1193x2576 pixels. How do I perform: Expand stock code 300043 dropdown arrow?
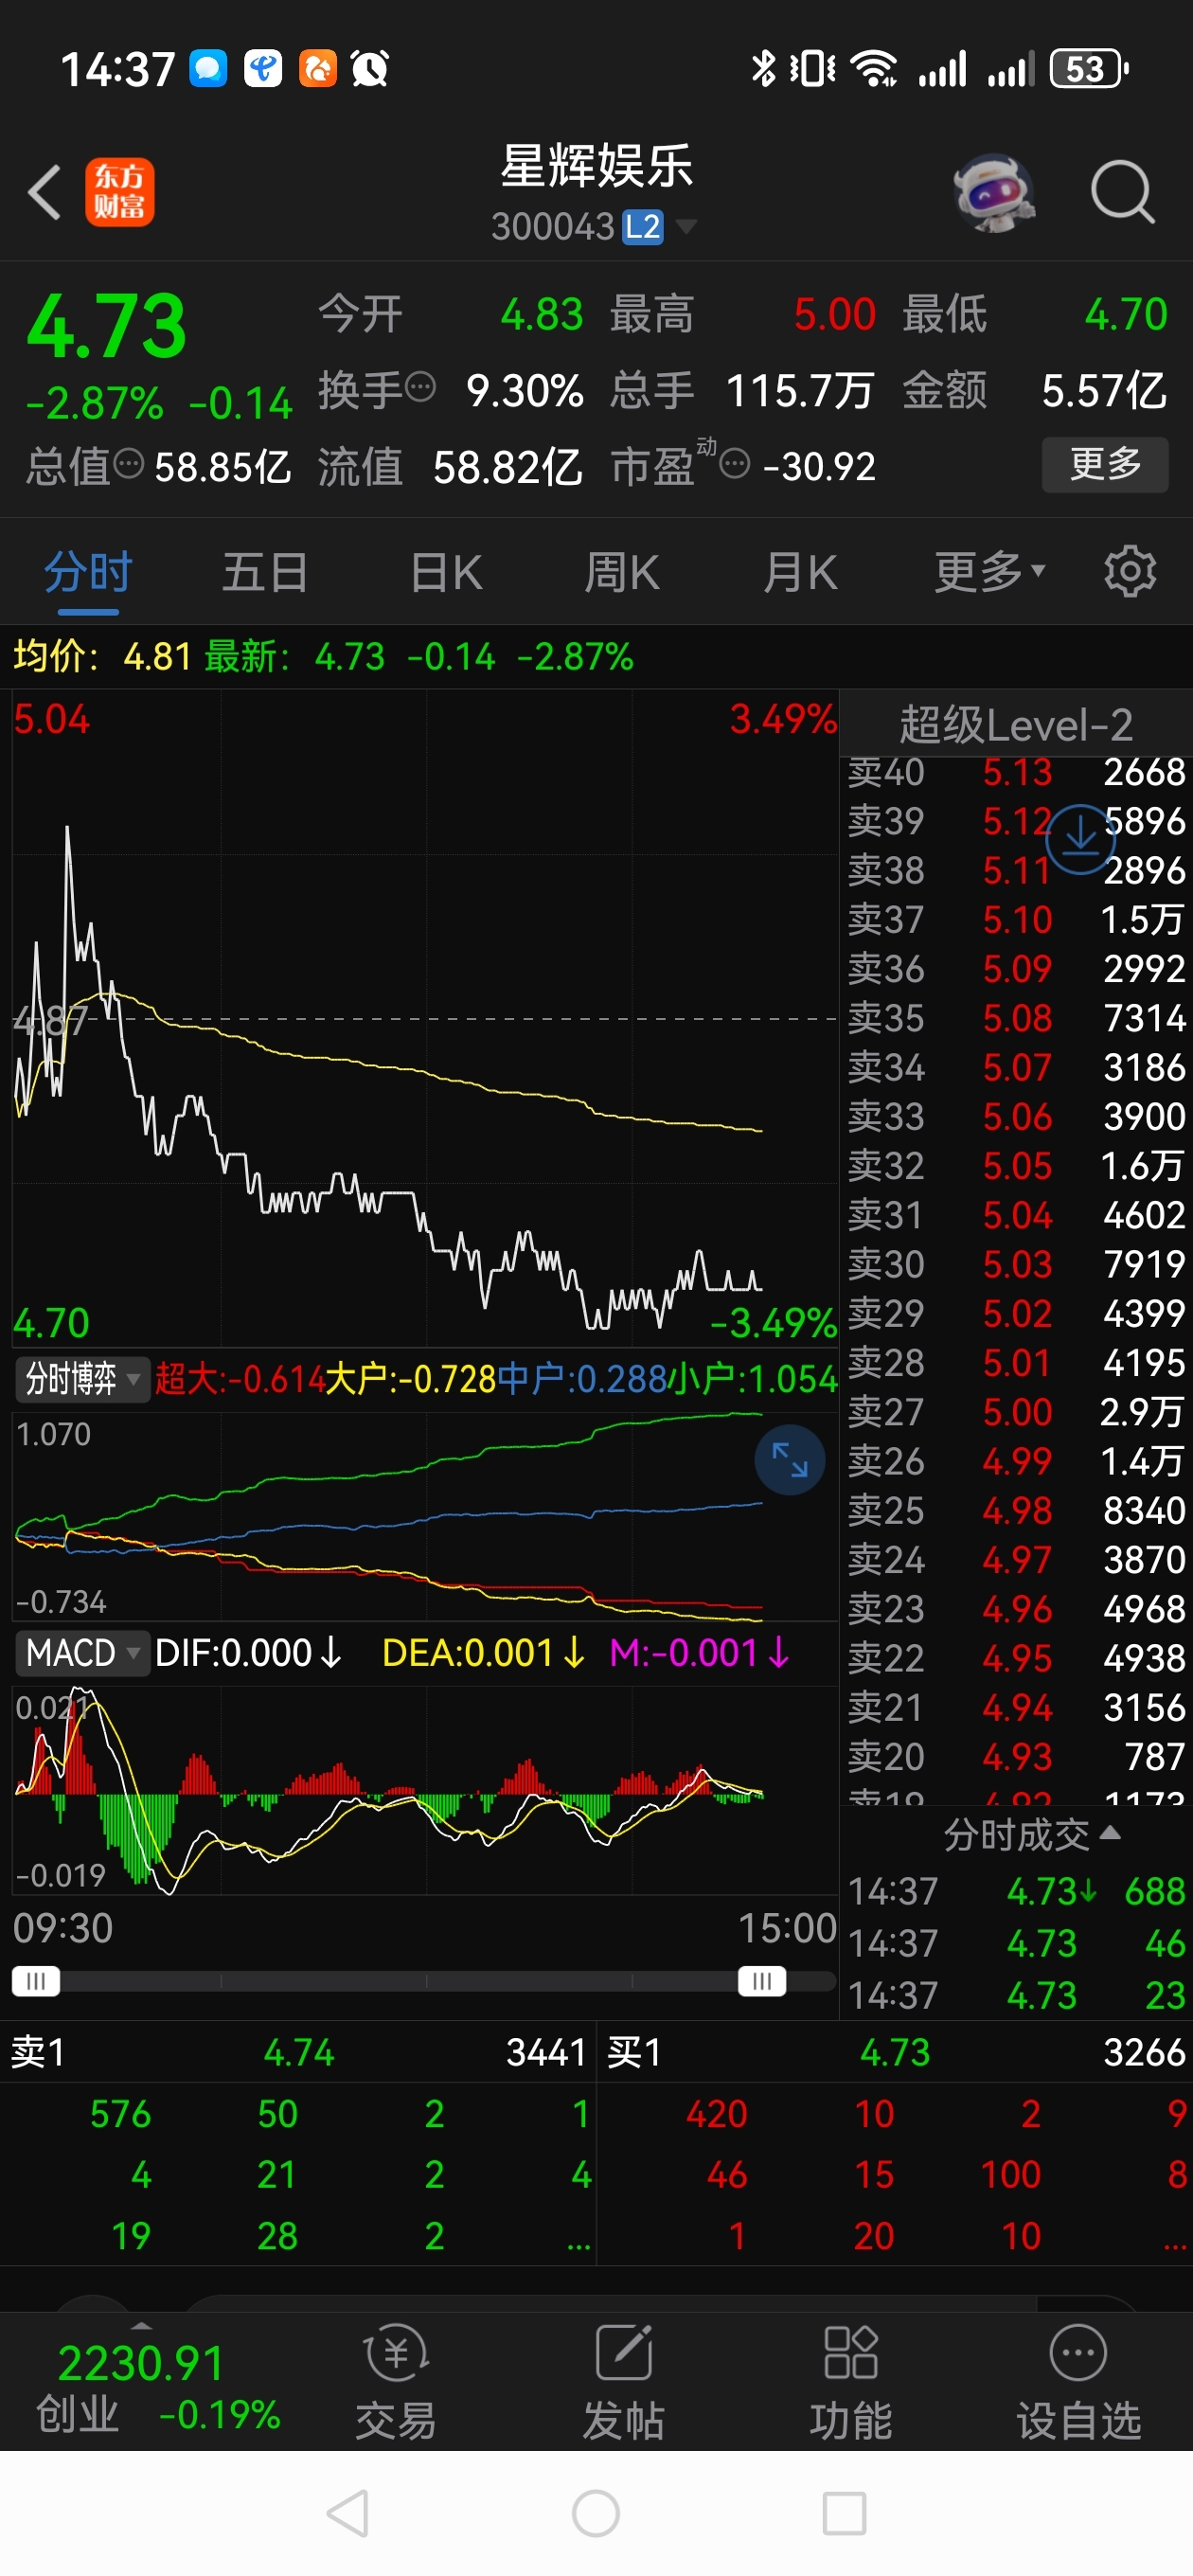pyautogui.click(x=686, y=227)
